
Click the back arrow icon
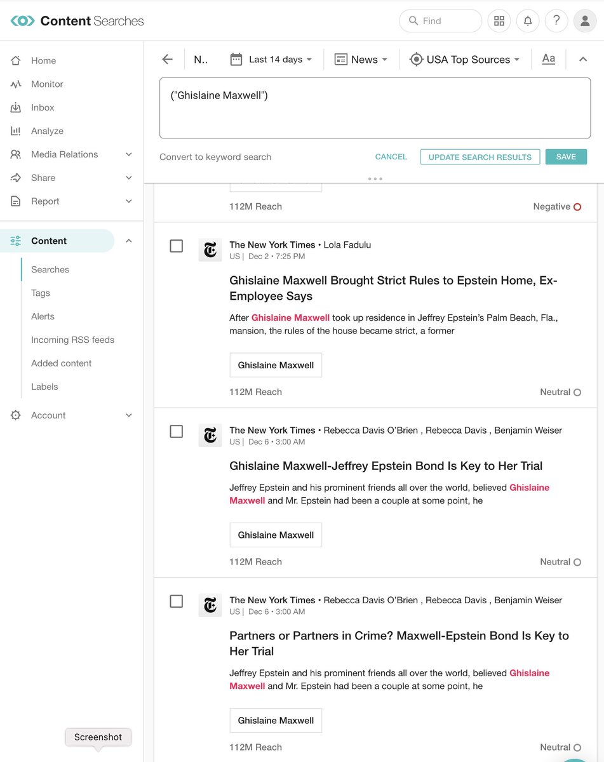click(167, 59)
